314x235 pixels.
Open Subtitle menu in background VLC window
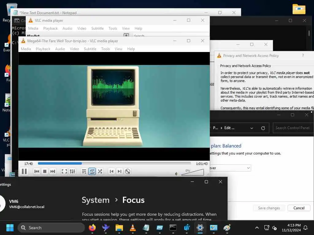[98, 28]
